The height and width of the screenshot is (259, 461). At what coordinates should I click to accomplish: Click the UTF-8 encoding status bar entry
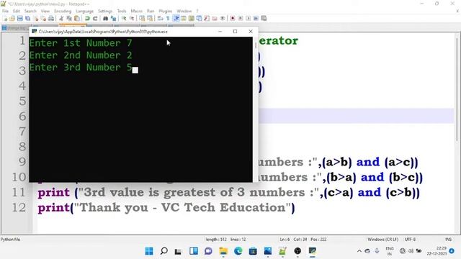[410, 240]
